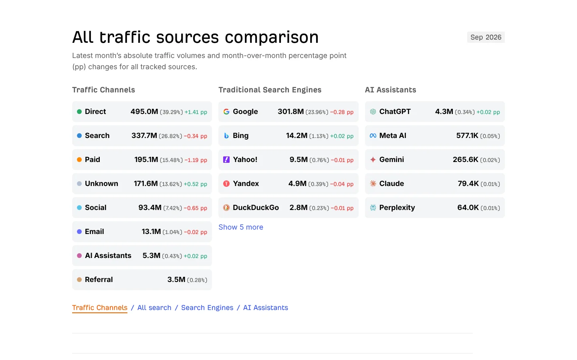Select the AI Assistants channel row label
577x360 pixels.
pyautogui.click(x=108, y=256)
